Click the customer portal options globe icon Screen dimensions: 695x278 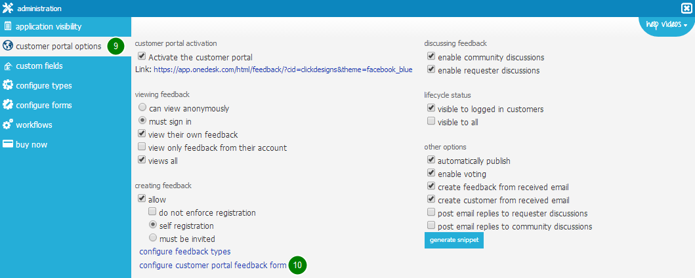coord(7,46)
